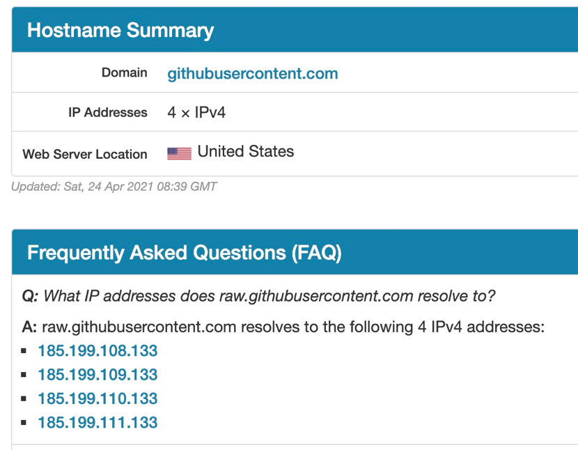The image size is (578, 450).
Task: Click the IP Addresses row label
Action: 108,112
